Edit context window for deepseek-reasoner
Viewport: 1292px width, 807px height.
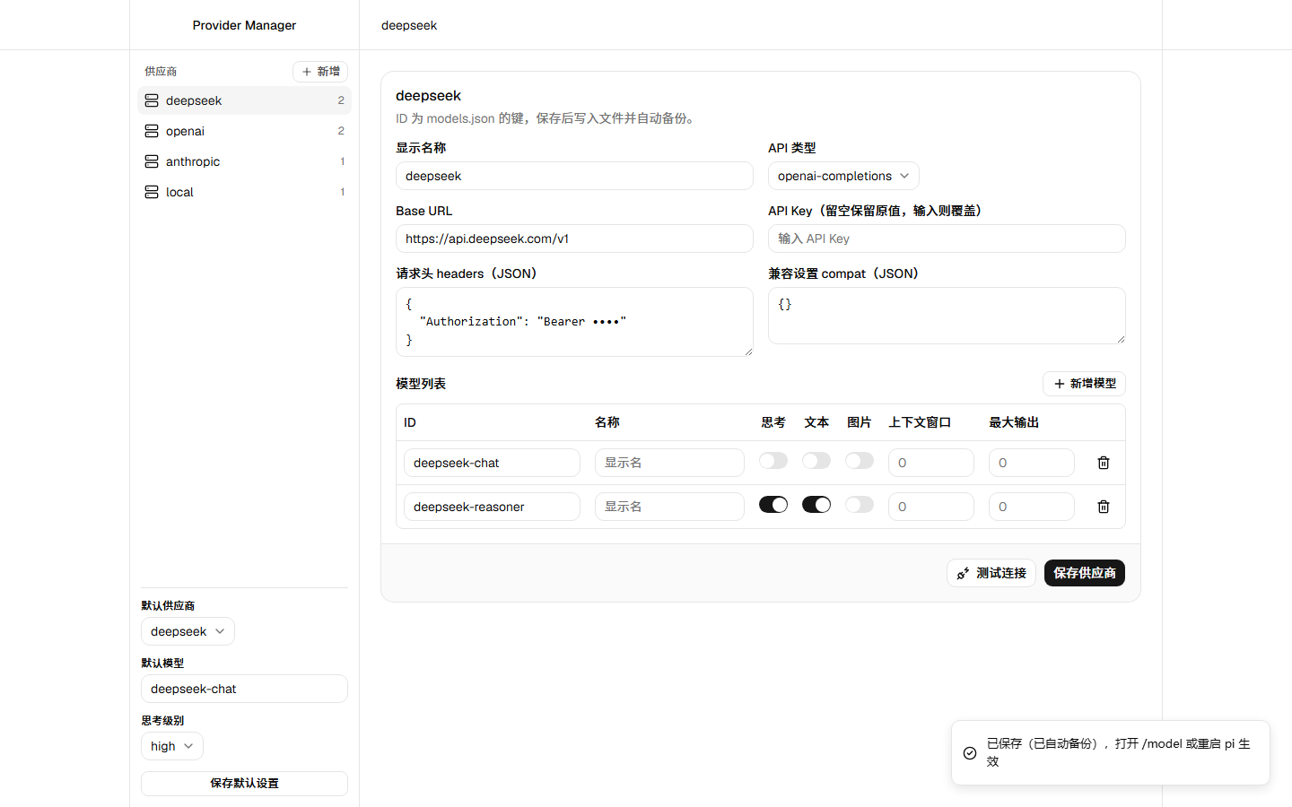point(931,507)
